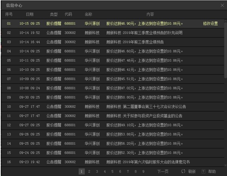The height and width of the screenshot is (176, 227).
Task: Click date 10-15 09:25 in row 01
Action: (x=30, y=24)
